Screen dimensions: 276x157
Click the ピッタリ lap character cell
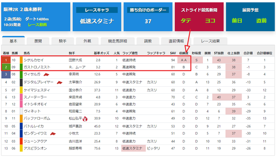[153, 148]
